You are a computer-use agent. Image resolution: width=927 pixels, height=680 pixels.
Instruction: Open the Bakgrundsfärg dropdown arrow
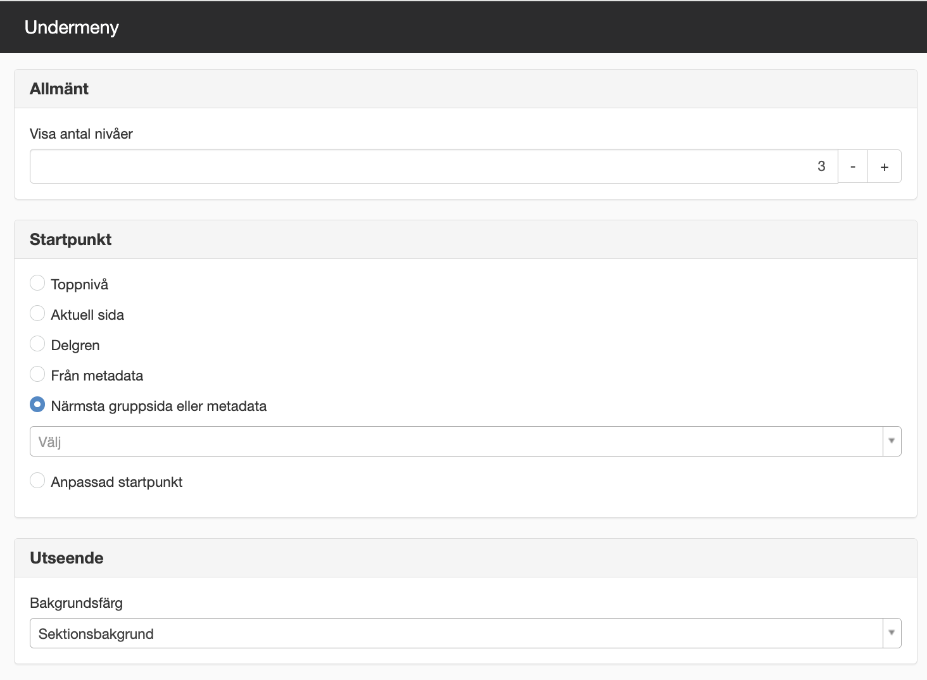(x=892, y=633)
